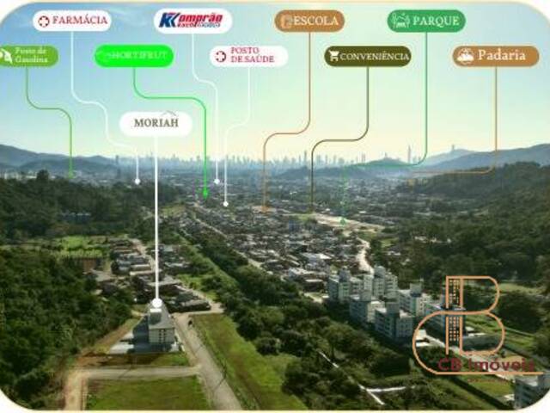Click the medical cross icon in Posto de Saúde
Viewport: 550px width, 413px height.
[x=221, y=57]
